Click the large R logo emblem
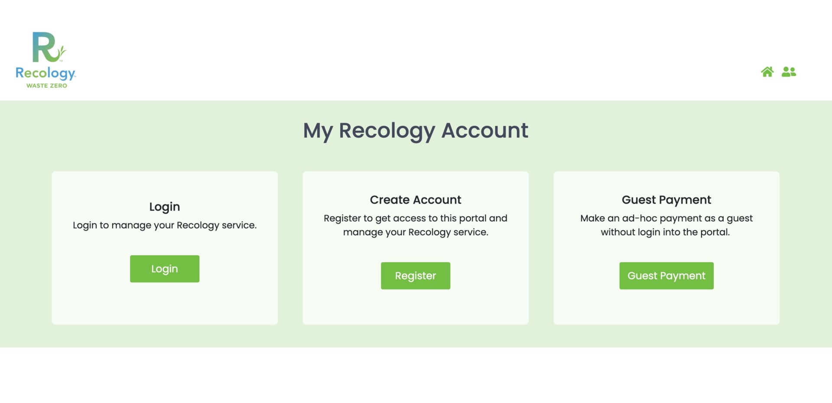This screenshot has width=832, height=403. 44,47
